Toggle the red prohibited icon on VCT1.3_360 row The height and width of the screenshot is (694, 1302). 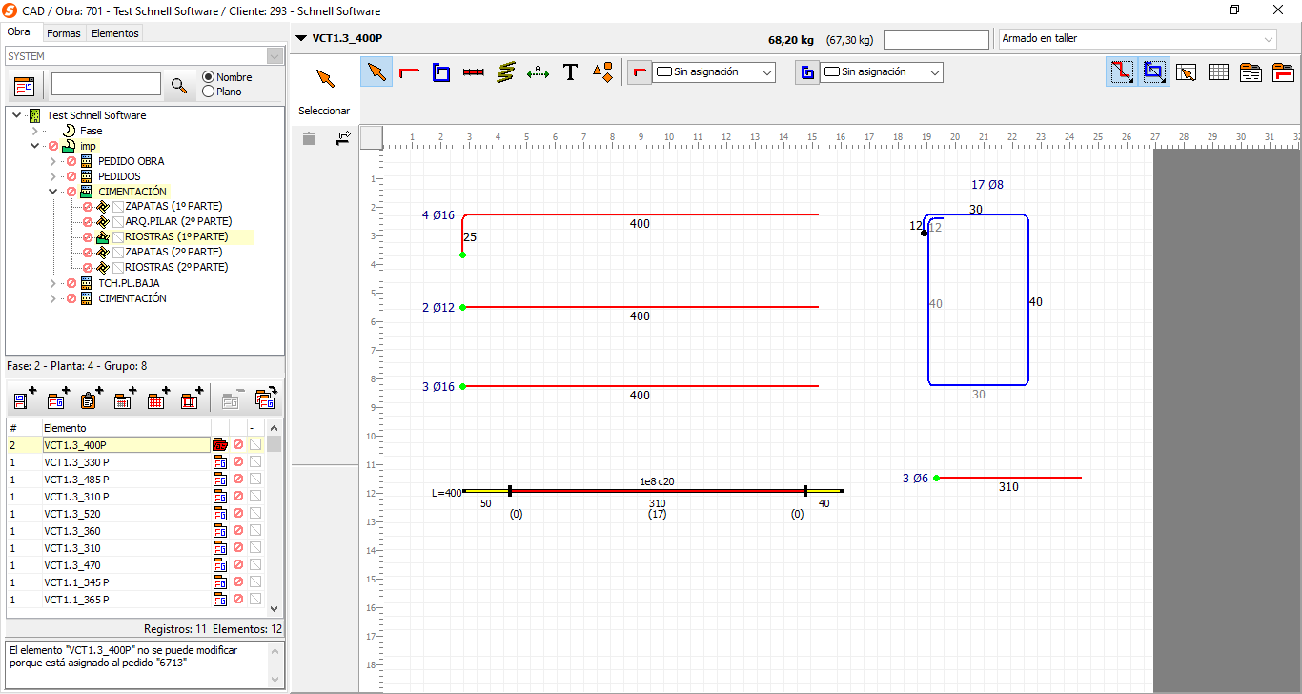click(238, 531)
